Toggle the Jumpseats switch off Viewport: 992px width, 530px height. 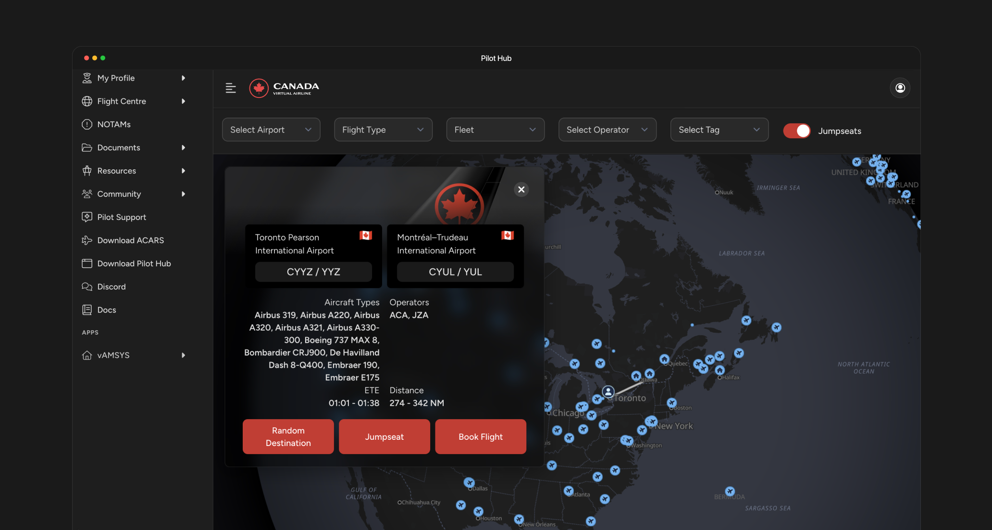[x=796, y=131]
